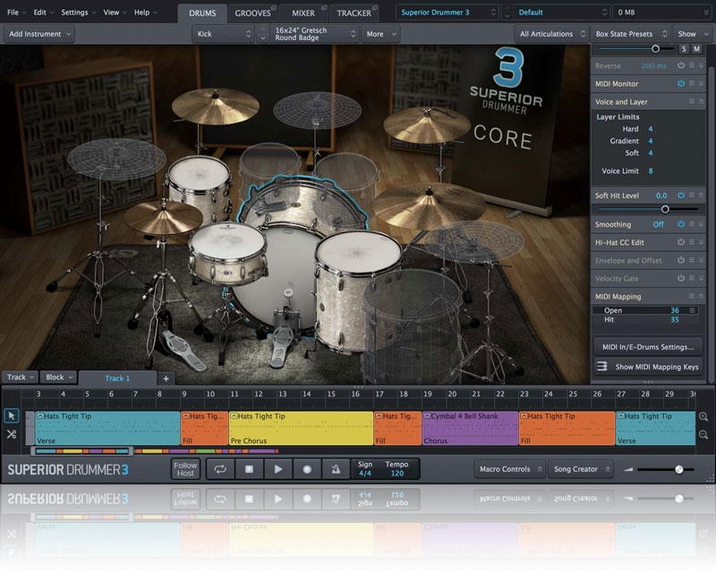Add a new track with plus icon
This screenshot has height=572, width=716.
pos(166,378)
